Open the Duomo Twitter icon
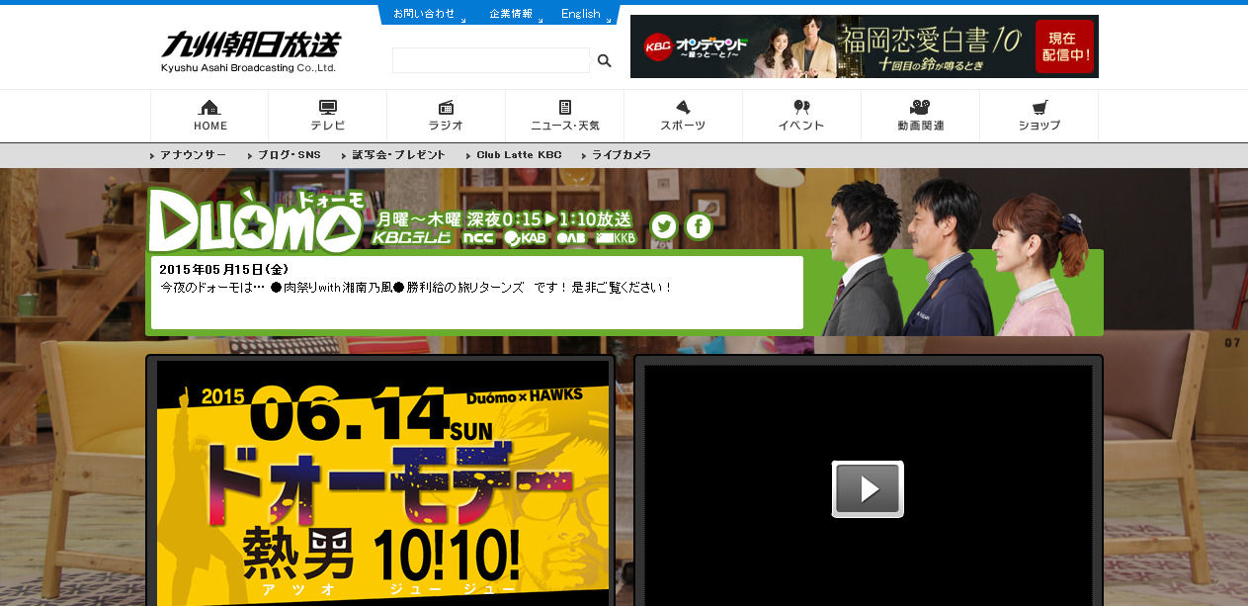Viewport: 1248px width, 606px height. pos(664,226)
